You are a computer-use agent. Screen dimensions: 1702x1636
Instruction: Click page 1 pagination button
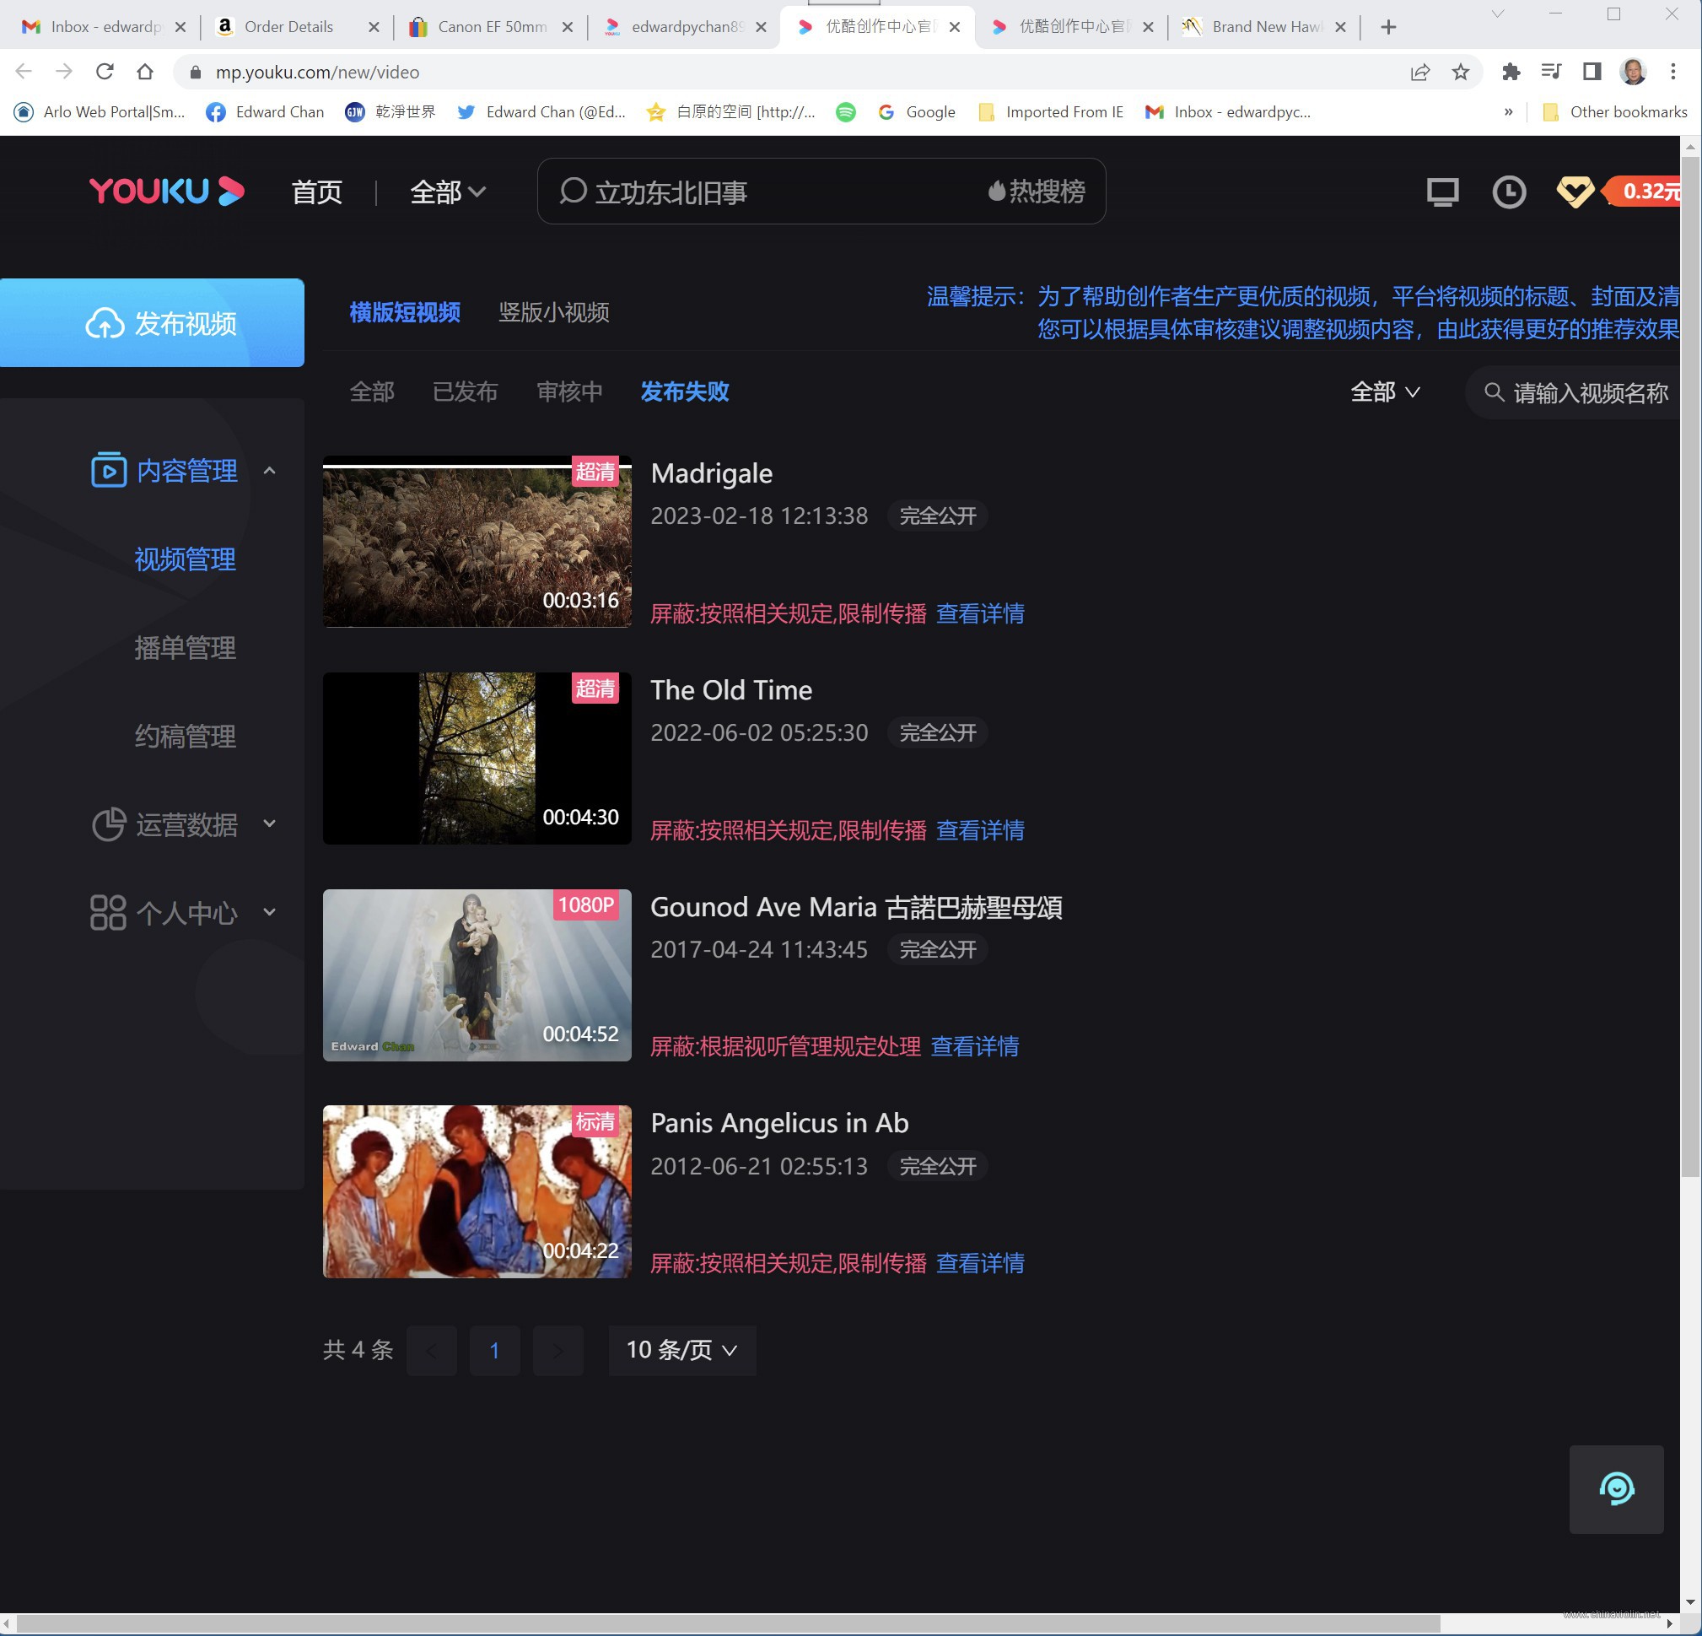[x=494, y=1349]
